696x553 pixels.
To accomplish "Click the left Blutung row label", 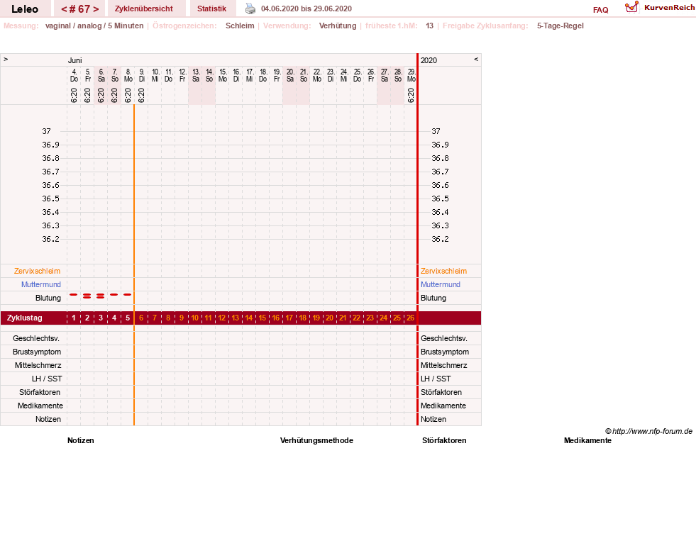I will [x=48, y=298].
